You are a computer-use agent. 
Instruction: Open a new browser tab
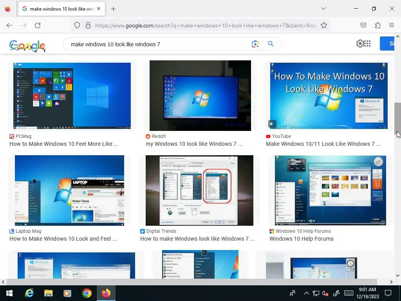[114, 9]
